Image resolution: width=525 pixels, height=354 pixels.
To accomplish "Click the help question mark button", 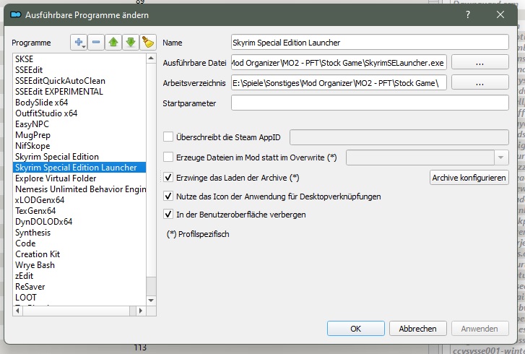I will pos(467,13).
